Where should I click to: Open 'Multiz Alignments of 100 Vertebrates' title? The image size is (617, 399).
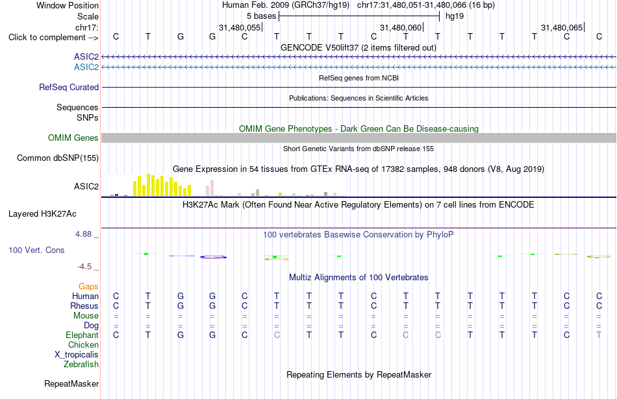click(x=359, y=278)
